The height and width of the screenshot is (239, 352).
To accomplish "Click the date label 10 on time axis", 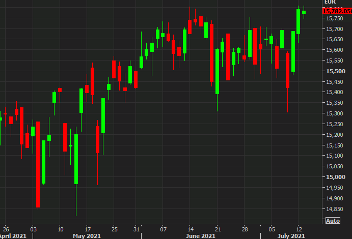I will pyautogui.click(x=61, y=229).
